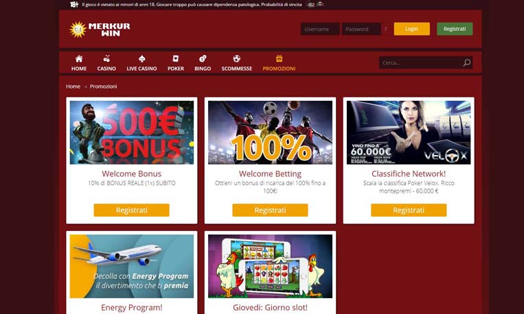Open the 500€ Bonus promotion image
524x314 pixels.
pyautogui.click(x=132, y=132)
